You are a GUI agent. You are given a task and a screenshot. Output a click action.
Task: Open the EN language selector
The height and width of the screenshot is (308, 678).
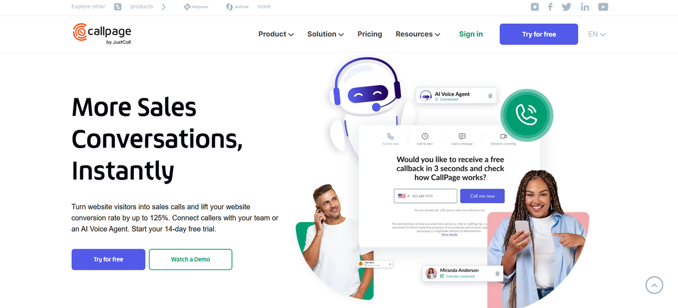[x=597, y=34]
